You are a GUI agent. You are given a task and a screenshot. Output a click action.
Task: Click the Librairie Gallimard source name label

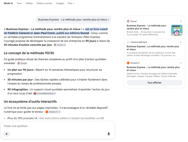pos(139,42)
